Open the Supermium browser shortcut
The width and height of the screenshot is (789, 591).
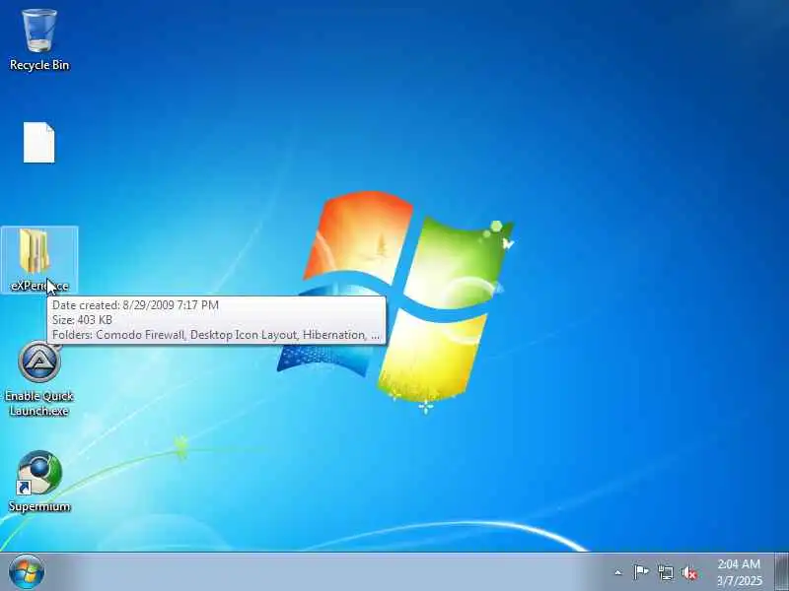39,482
